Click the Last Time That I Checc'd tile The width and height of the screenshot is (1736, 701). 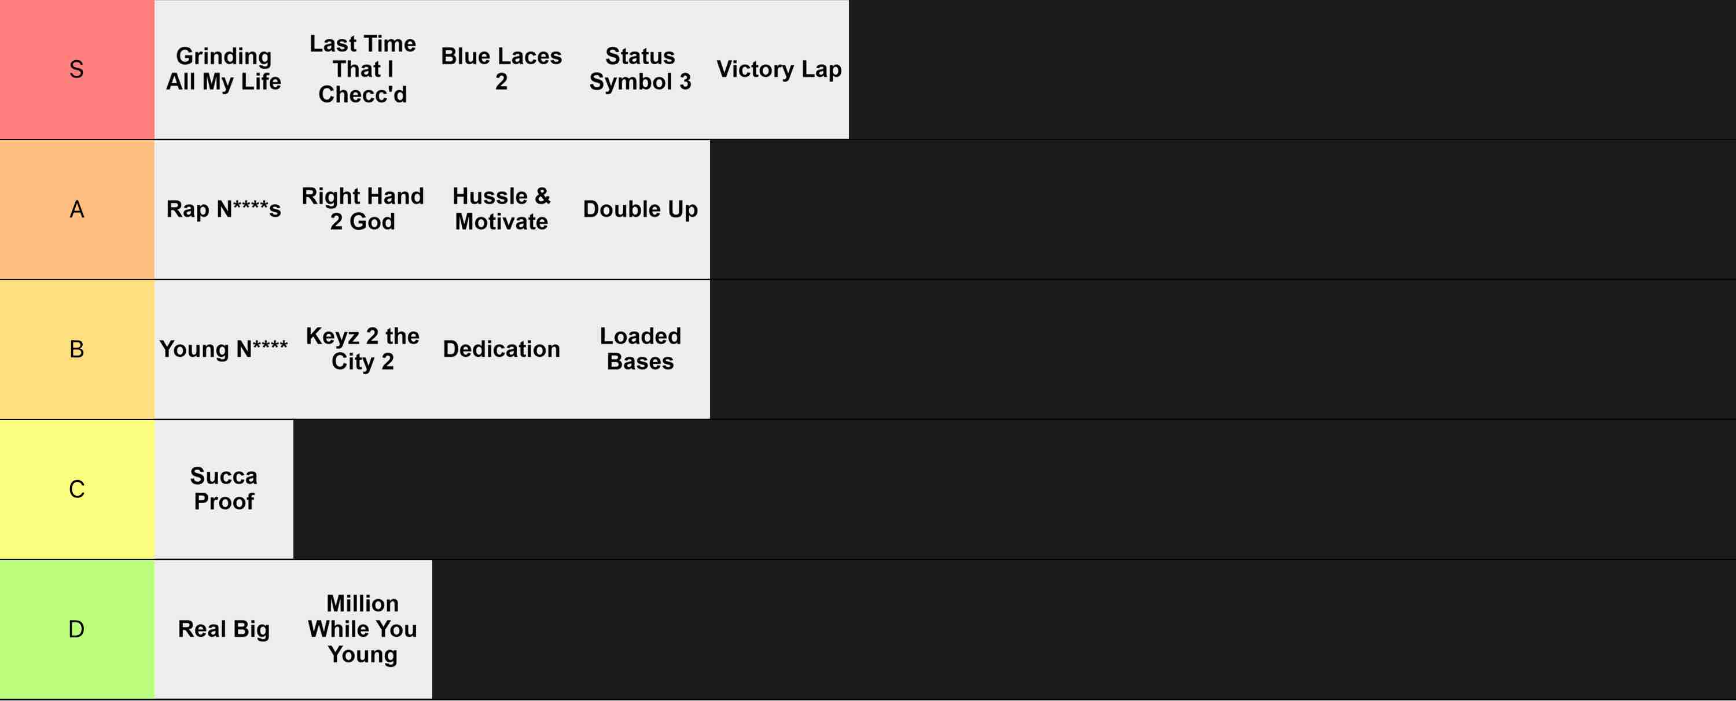pyautogui.click(x=363, y=69)
